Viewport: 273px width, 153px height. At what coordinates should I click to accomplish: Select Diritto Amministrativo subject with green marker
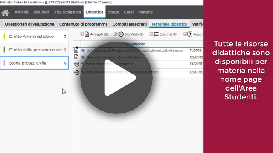[35, 37]
